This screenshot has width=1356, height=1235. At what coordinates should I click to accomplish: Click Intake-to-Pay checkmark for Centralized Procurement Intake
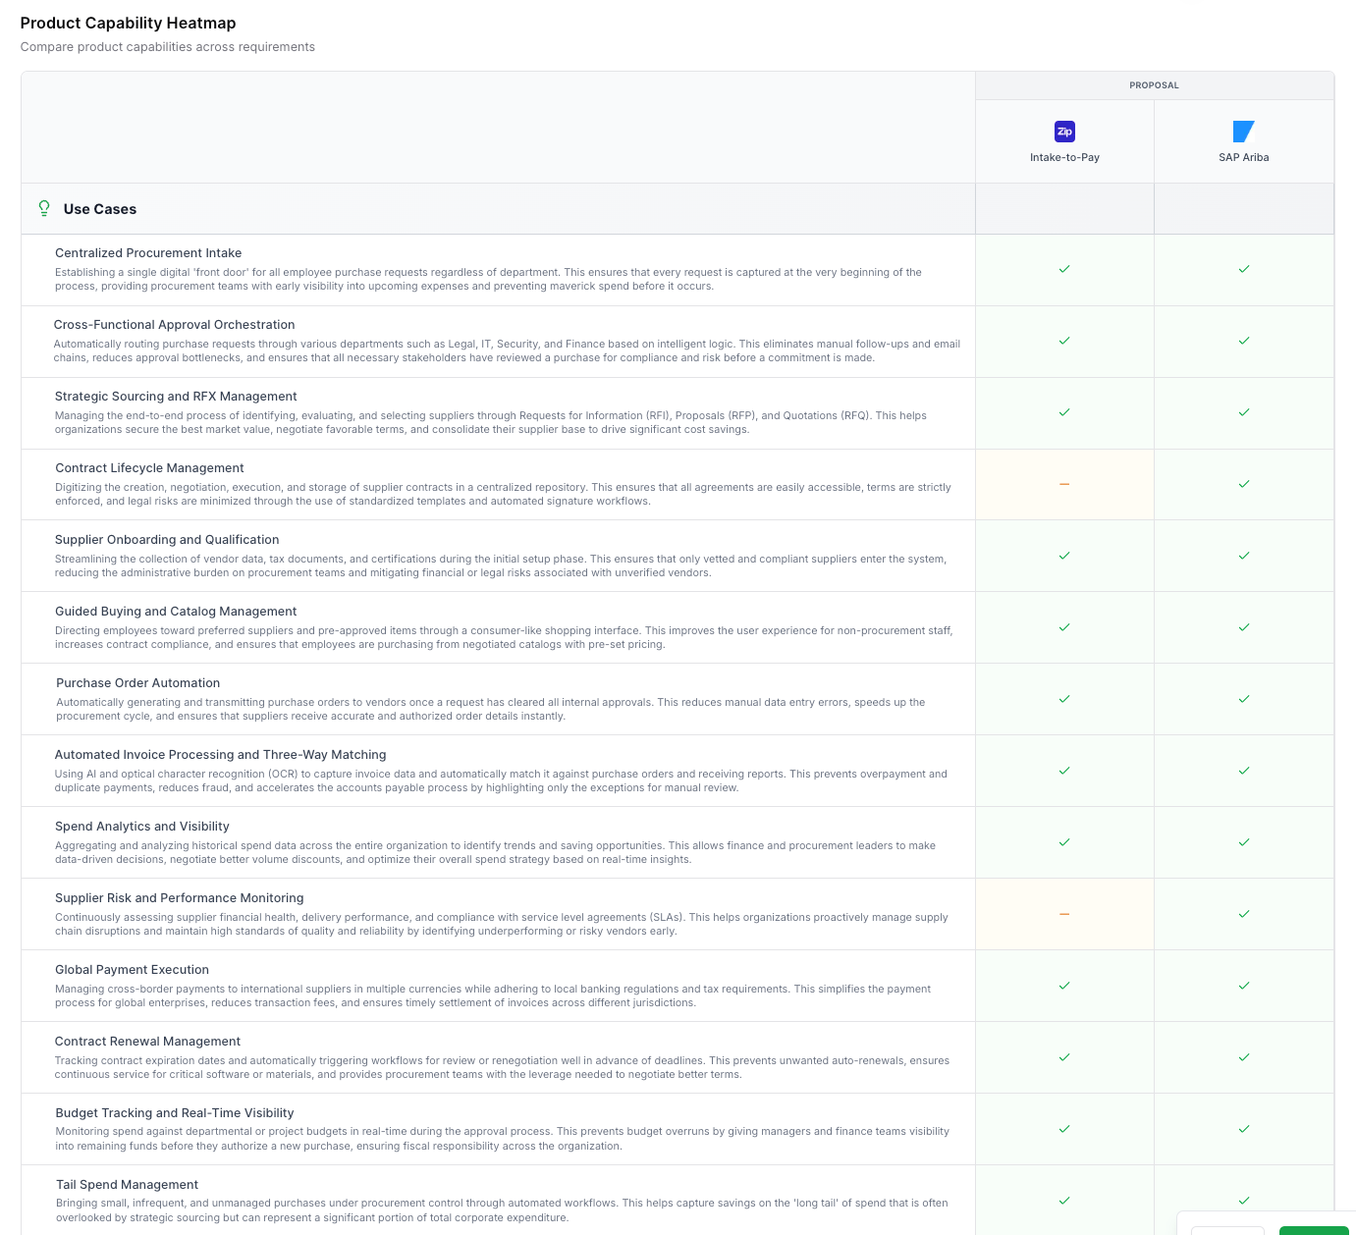(1064, 269)
